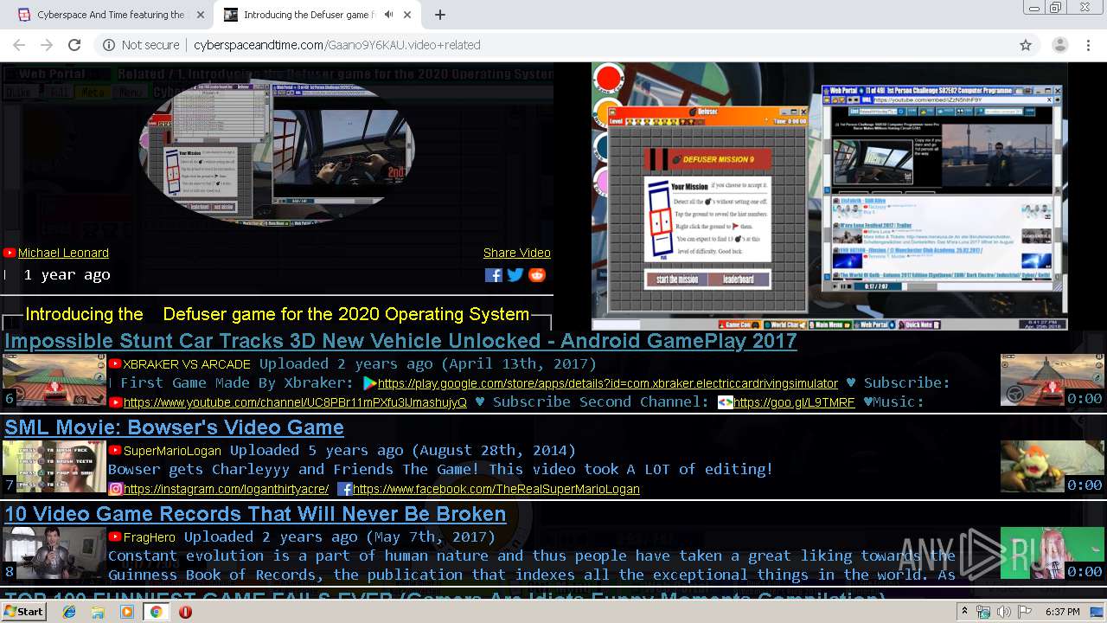Share the video on Twitter
The width and height of the screenshot is (1107, 623).
click(515, 275)
